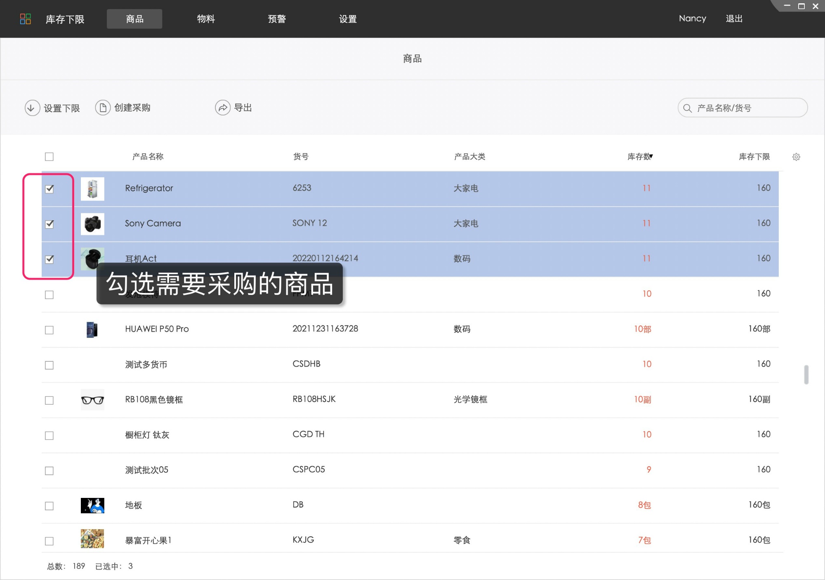
Task: Uncheck the Refrigerator row checkbox
Action: tap(49, 189)
